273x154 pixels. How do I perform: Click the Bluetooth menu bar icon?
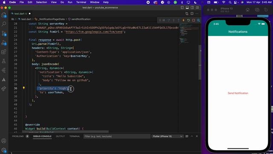(182, 2)
